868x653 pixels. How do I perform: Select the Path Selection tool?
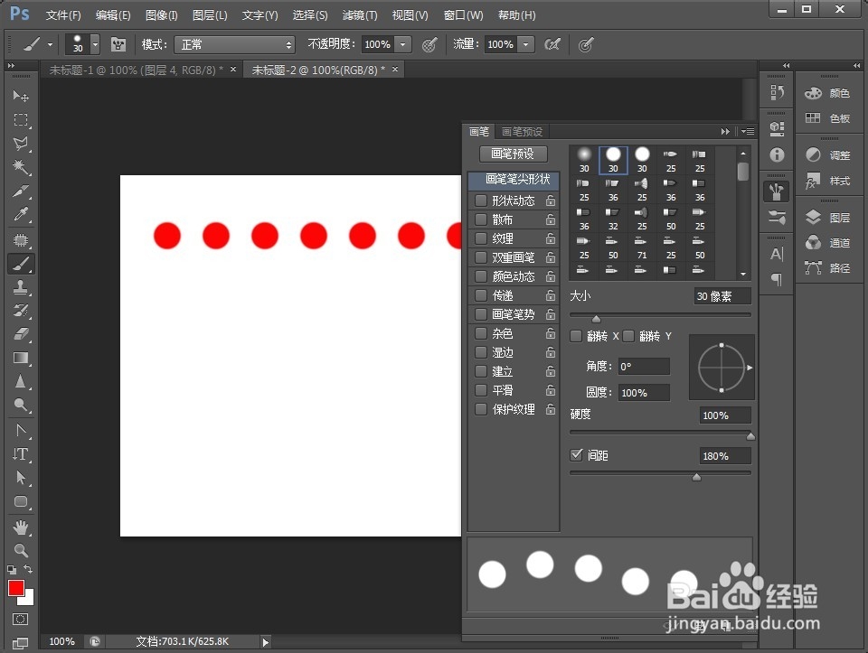(21, 477)
